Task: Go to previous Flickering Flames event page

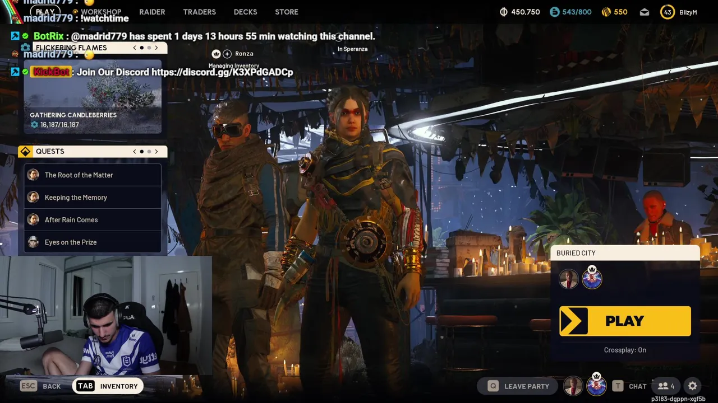Action: 135,48
